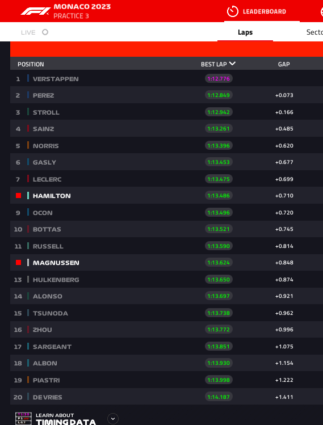Click the De Vries driver name
The height and width of the screenshot is (425, 323).
click(48, 397)
